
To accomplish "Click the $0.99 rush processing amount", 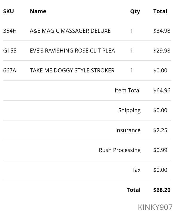I will (160, 150).
